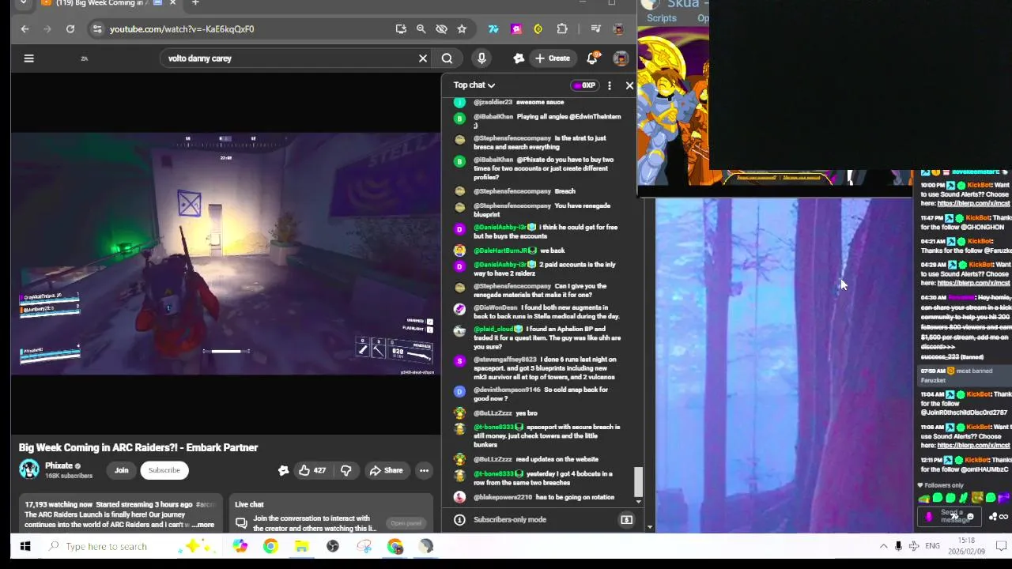Click the YouTube search box with 'volto danny carey'
Screen dimensions: 1012x569
(x=289, y=58)
